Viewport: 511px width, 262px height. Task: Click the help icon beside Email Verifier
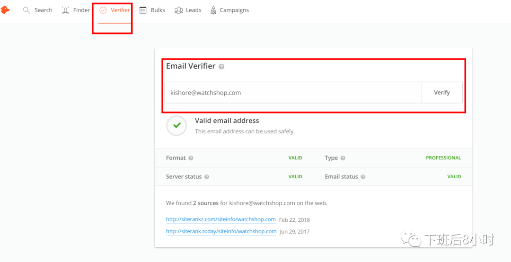click(x=221, y=67)
